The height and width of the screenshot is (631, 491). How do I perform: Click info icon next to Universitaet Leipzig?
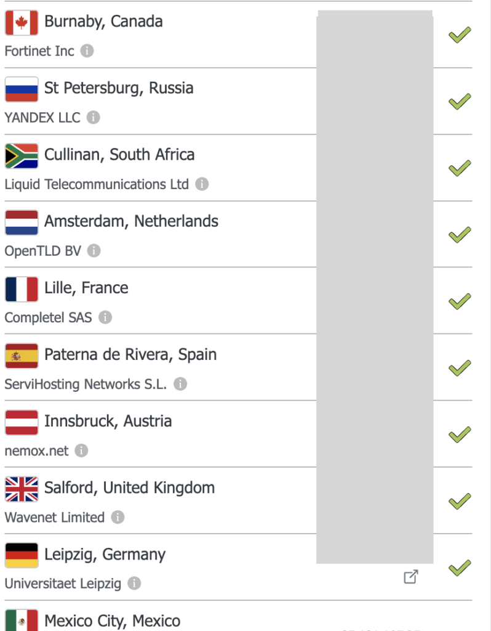(x=134, y=584)
